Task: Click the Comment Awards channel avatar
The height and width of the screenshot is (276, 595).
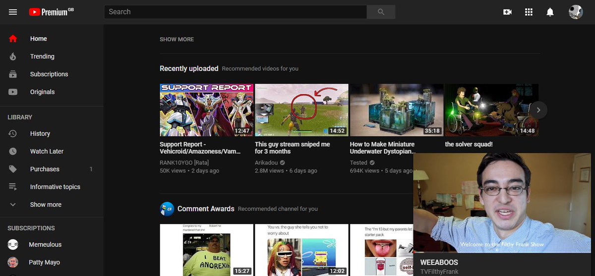Action: [167, 209]
